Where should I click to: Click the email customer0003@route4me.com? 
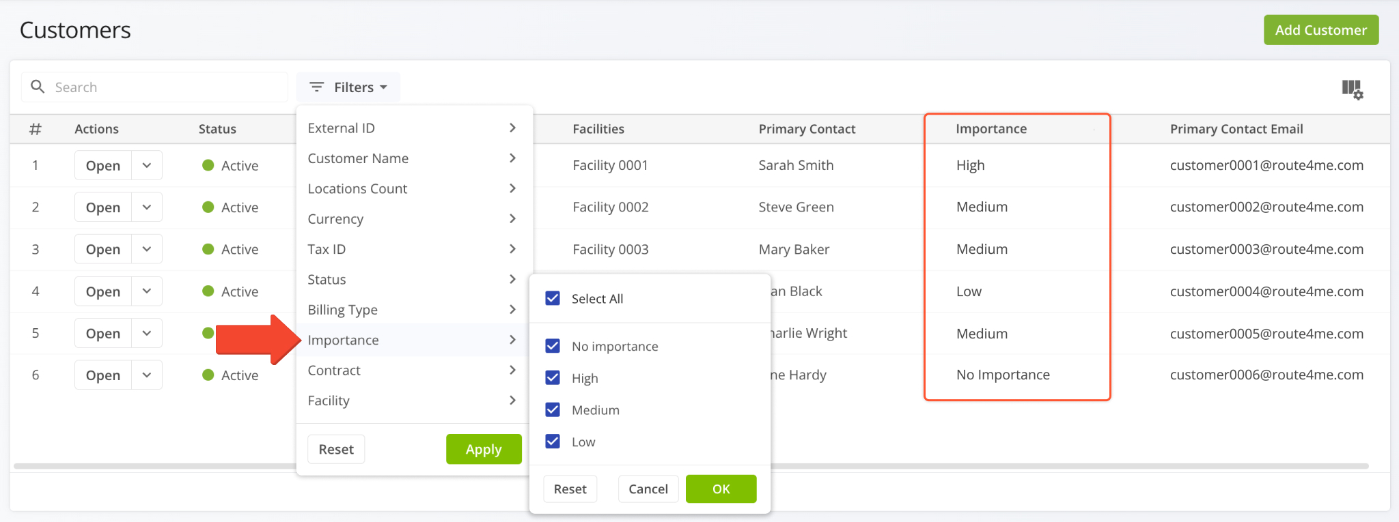1266,249
